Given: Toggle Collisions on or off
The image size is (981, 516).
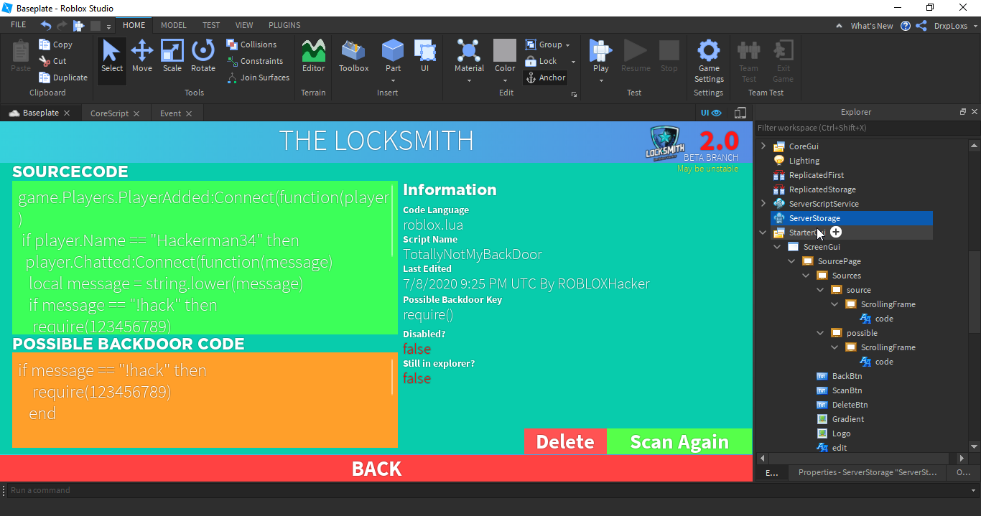Looking at the screenshot, I should [251, 44].
